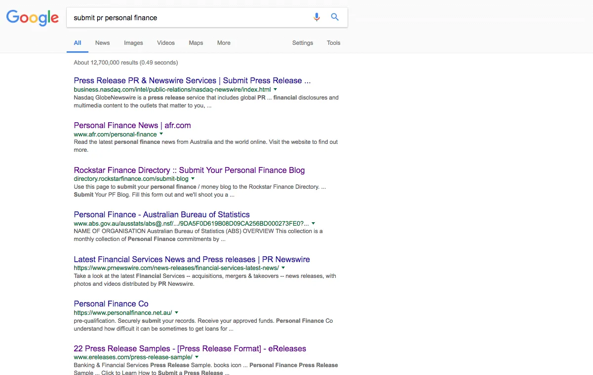Expand dropdown arrow next to business.nasdaq.com URL

275,90
